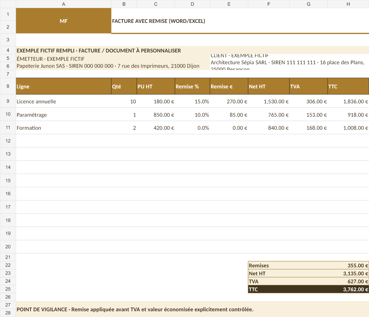369x317 pixels.
Task: Select column A header
Action: pyautogui.click(x=64, y=4)
